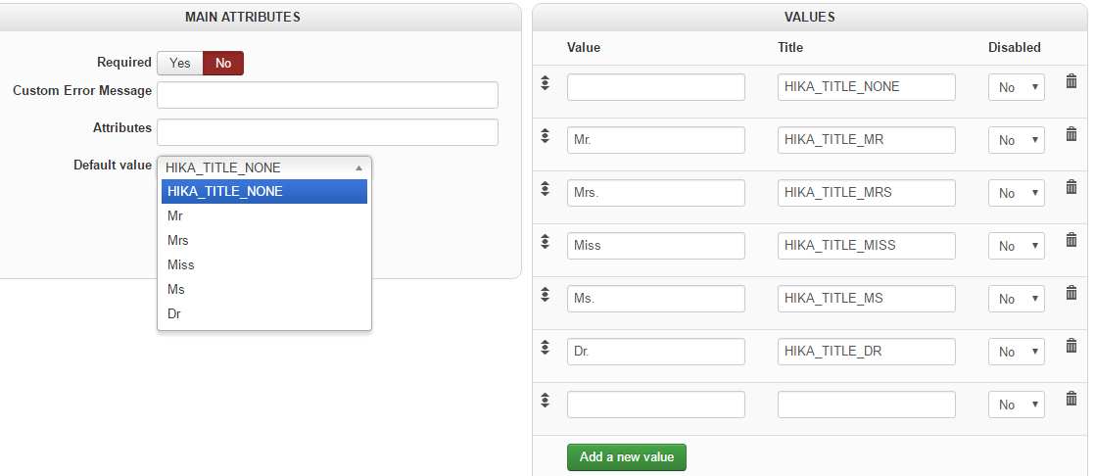
Task: Click the sort handle beside the Ms. value
Action: [x=546, y=295]
